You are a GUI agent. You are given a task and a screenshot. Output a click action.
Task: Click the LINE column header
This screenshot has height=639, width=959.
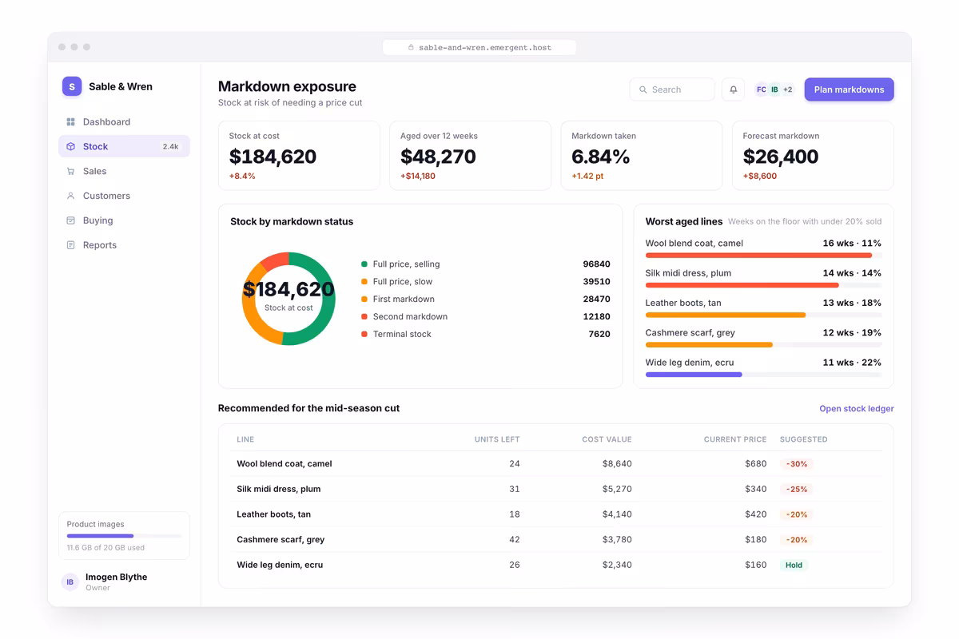pyautogui.click(x=245, y=439)
